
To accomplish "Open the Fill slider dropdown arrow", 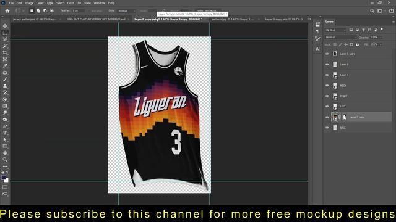I will pyautogui.click(x=381, y=44).
